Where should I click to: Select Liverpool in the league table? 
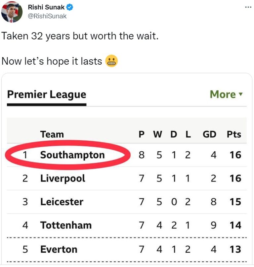pos(63,178)
